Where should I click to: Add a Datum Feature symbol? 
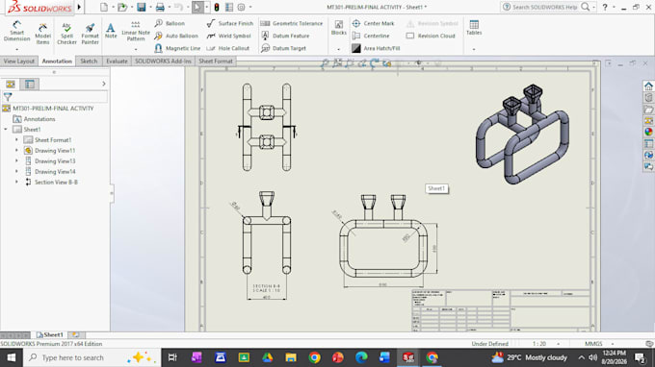285,36
